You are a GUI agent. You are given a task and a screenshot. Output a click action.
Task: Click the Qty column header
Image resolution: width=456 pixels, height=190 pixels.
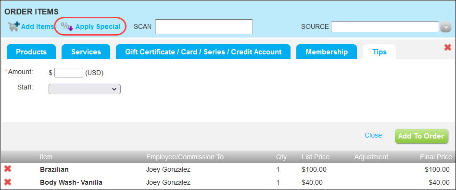coord(281,157)
